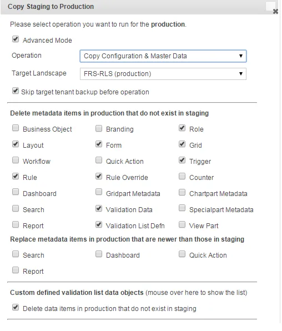This screenshot has width=282, height=331.
Task: Check the Branding checkbox
Action: (x=99, y=128)
